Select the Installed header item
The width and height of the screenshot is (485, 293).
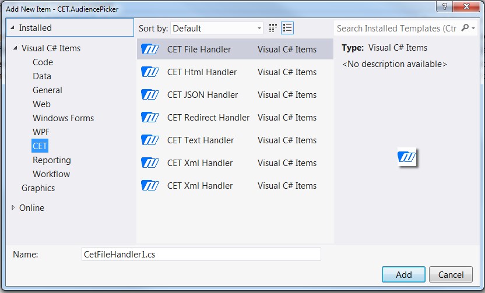pos(70,27)
